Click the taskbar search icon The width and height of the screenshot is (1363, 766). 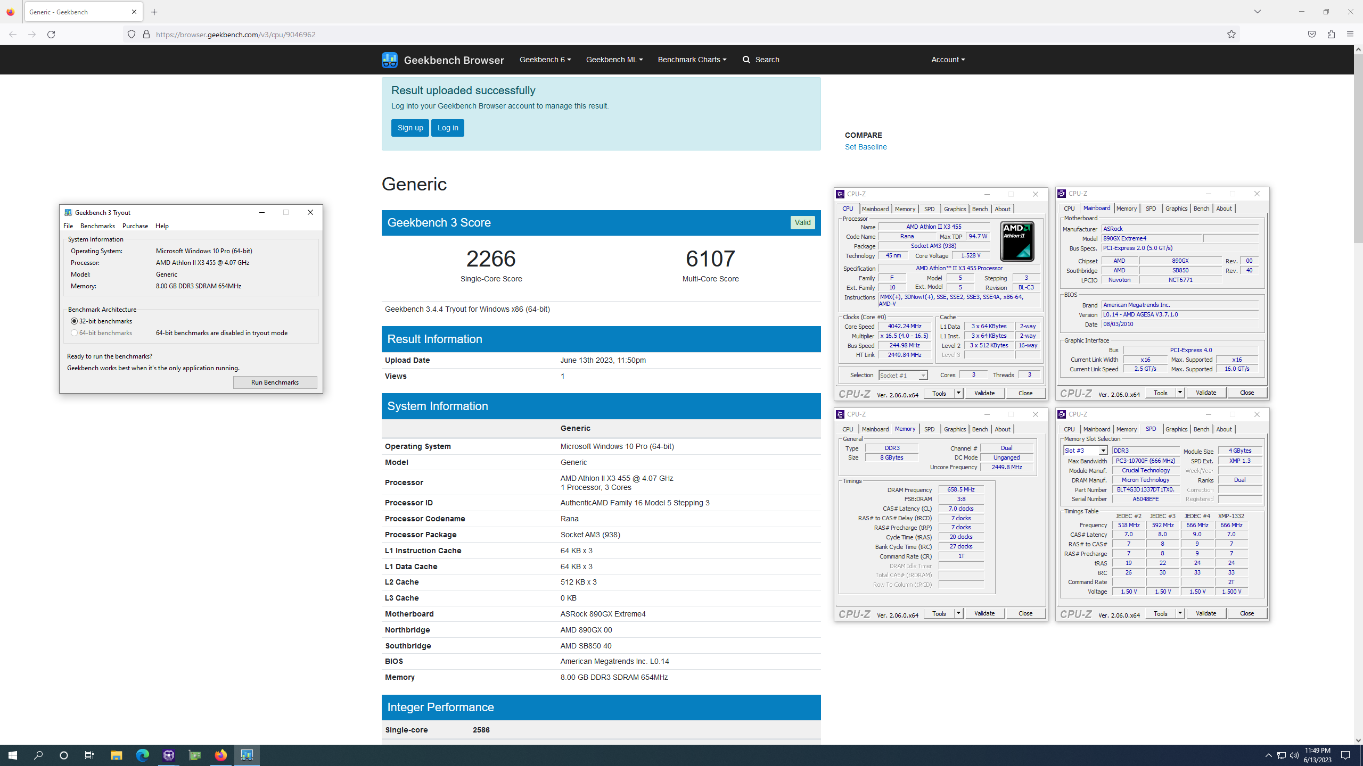(38, 755)
